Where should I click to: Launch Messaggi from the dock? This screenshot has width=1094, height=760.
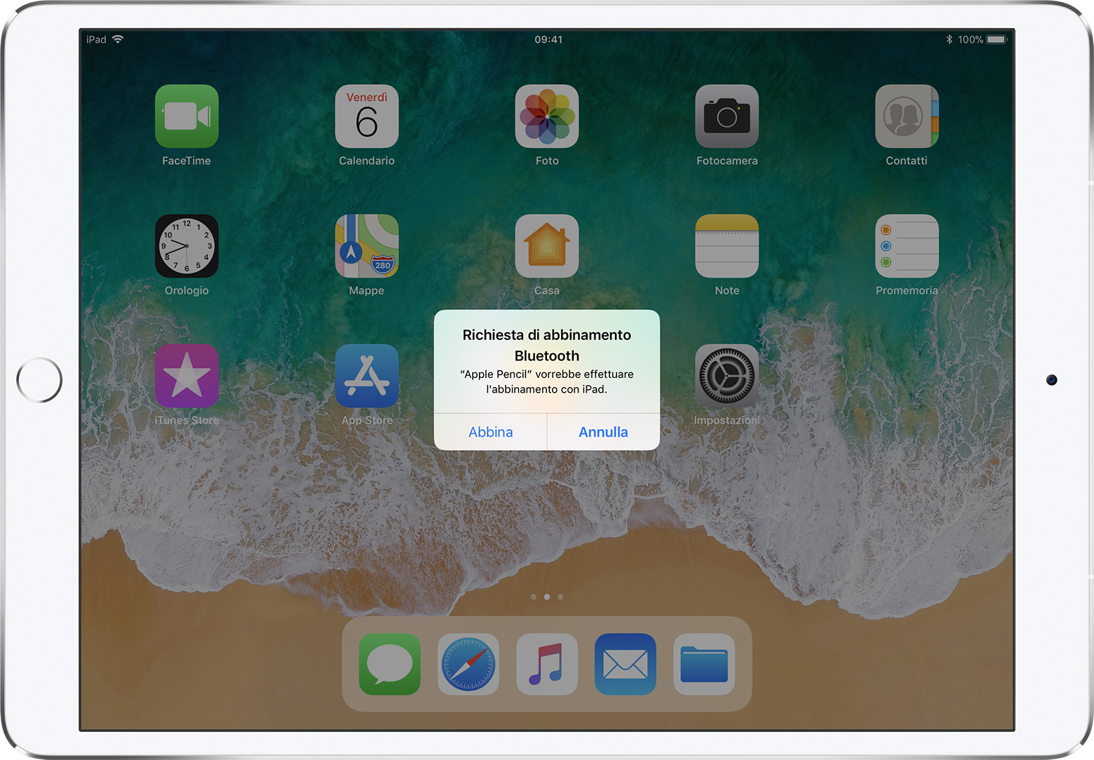tap(389, 664)
